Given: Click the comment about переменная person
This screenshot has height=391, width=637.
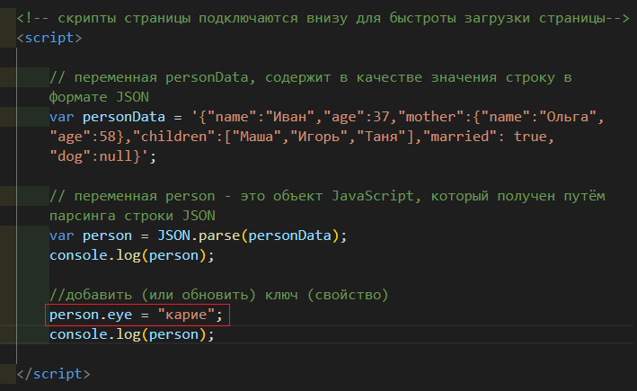Looking at the screenshot, I should coord(327,206).
